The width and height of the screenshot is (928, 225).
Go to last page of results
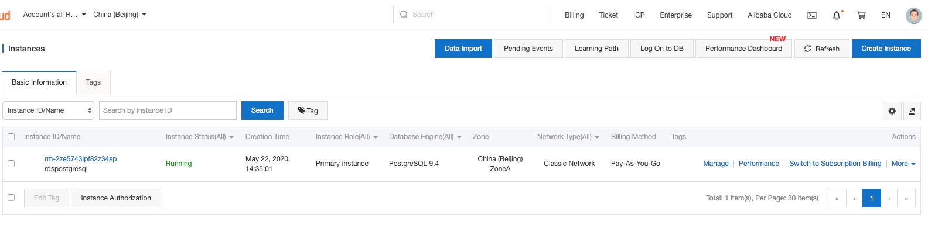click(906, 199)
